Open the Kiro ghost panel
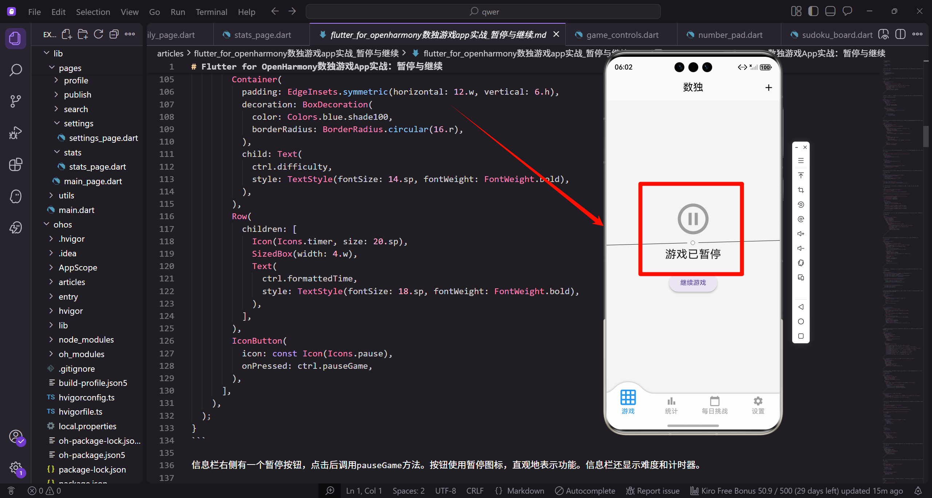 click(15, 196)
